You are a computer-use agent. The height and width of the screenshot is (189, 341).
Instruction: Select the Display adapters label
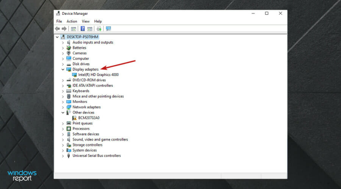click(86, 70)
